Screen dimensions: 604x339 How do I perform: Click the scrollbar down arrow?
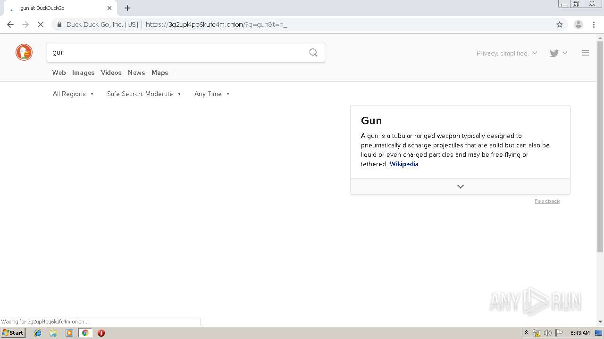(600, 322)
